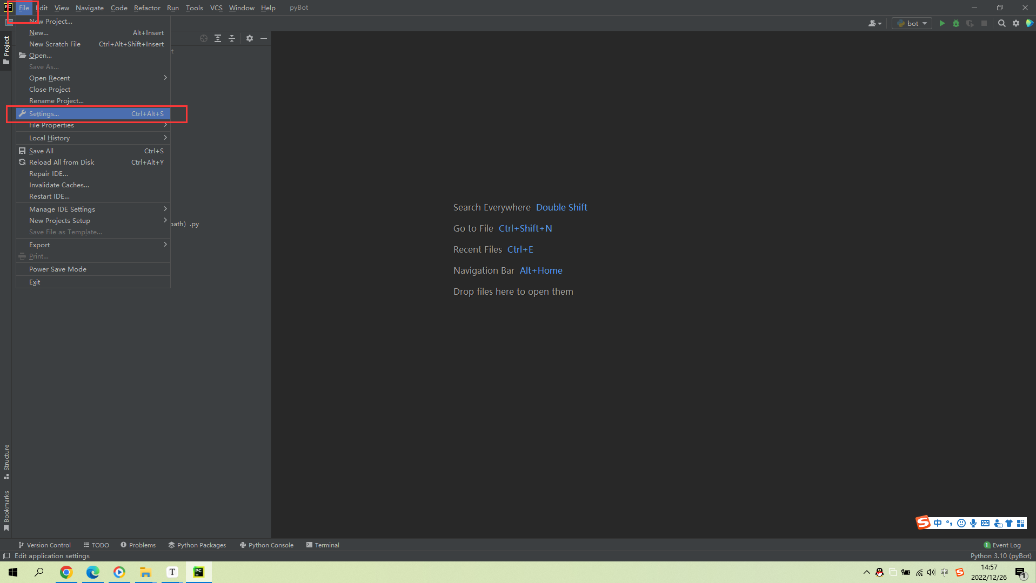
Task: Toggle the system tray IME language indicator
Action: [945, 572]
